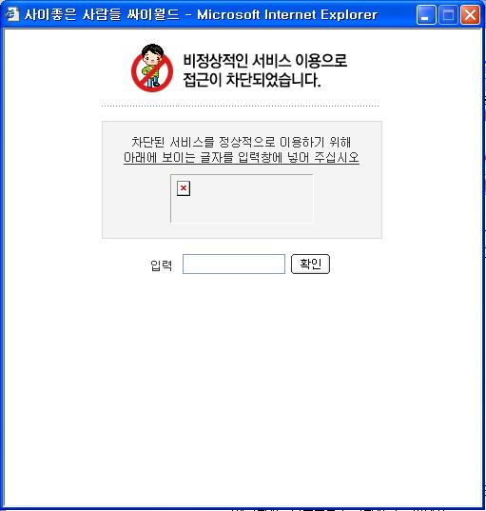Click the Internet Explorer page icon in title bar
This screenshot has height=511, width=486.
coord(12,14)
